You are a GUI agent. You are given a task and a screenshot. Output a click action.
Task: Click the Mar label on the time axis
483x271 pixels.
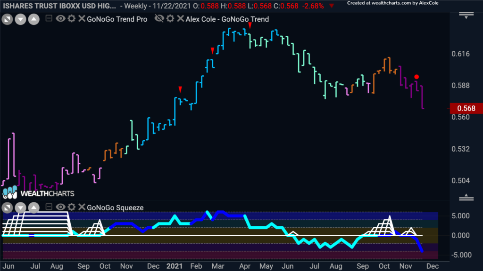218,266
